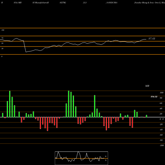Click the 'SANDUMA' ticker symbol text
Screen dimensions: 165x165
tap(112, 3)
